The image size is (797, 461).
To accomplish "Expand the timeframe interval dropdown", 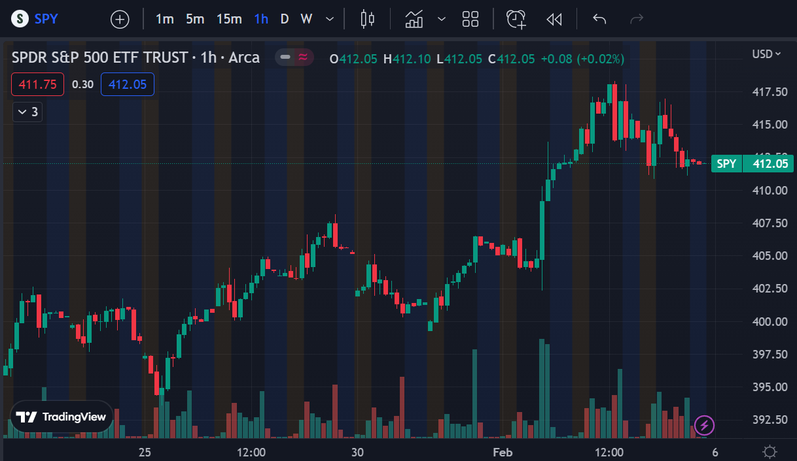I will (330, 19).
